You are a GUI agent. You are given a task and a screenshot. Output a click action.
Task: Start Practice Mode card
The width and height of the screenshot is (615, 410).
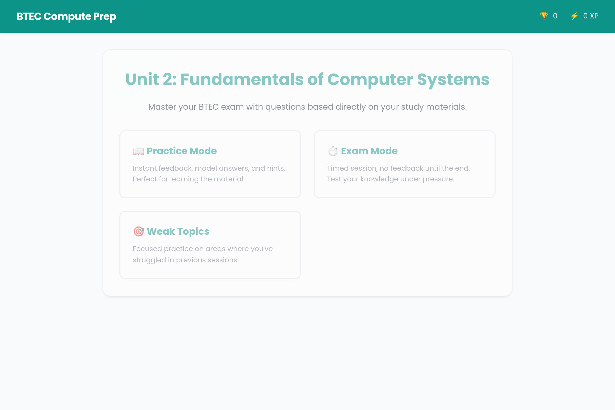pyautogui.click(x=210, y=164)
